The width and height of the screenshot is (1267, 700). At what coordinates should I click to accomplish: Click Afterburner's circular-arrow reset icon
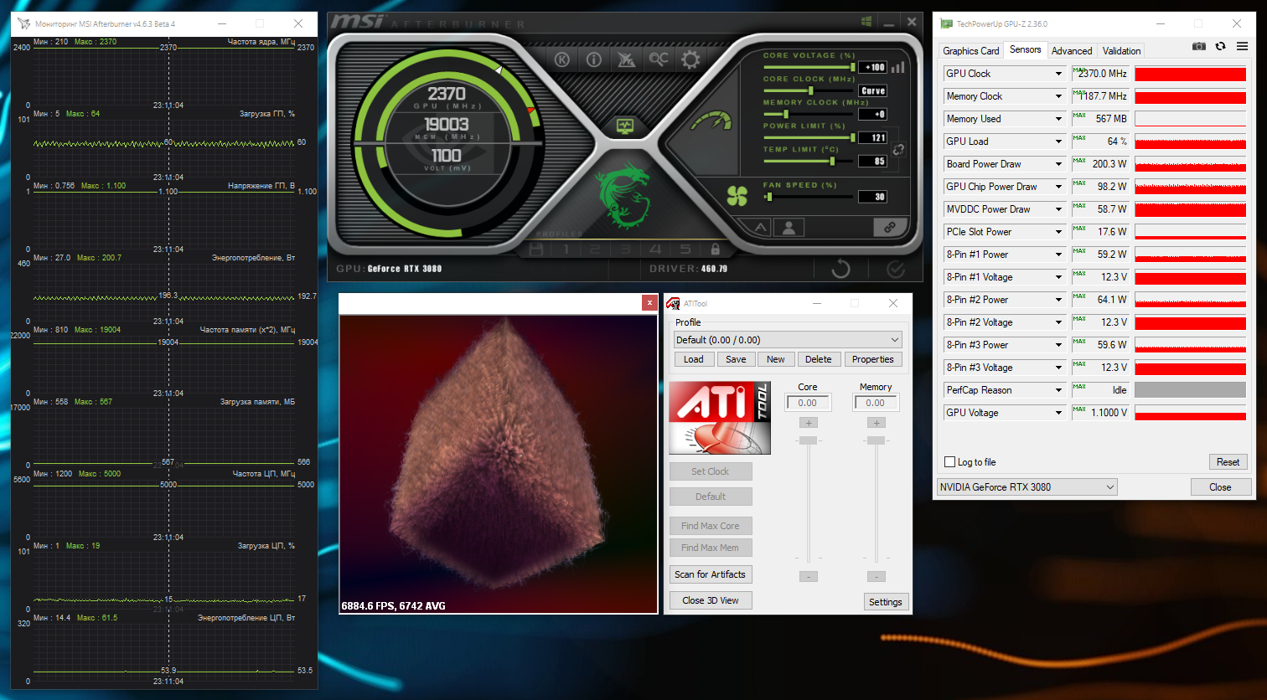(840, 269)
